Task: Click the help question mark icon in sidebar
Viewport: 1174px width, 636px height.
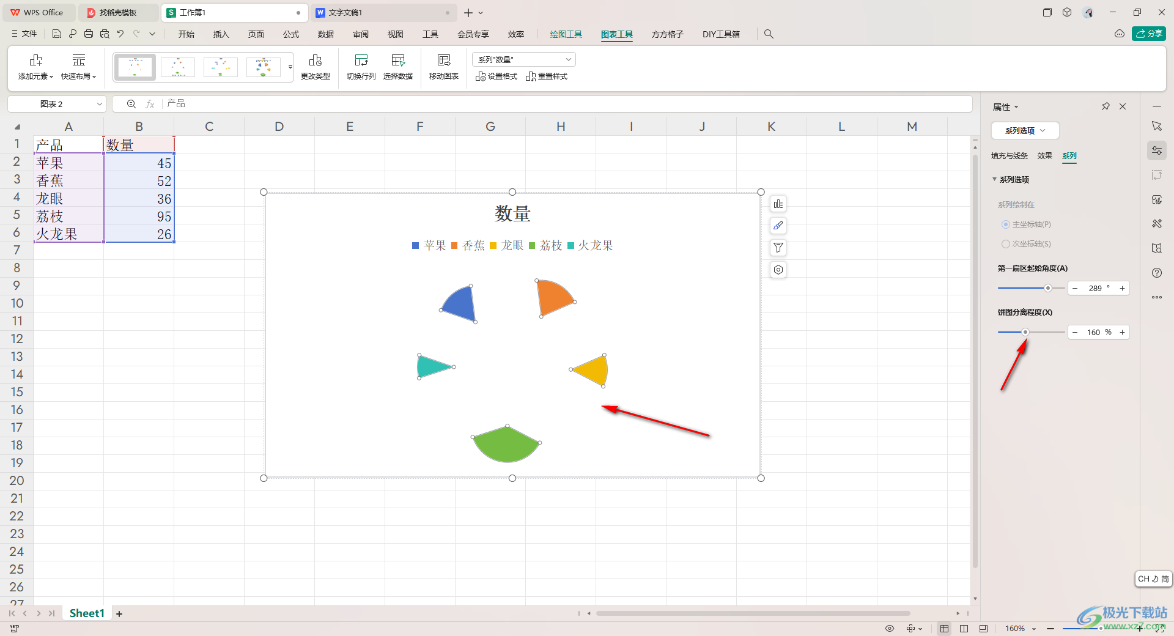Action: [1157, 273]
